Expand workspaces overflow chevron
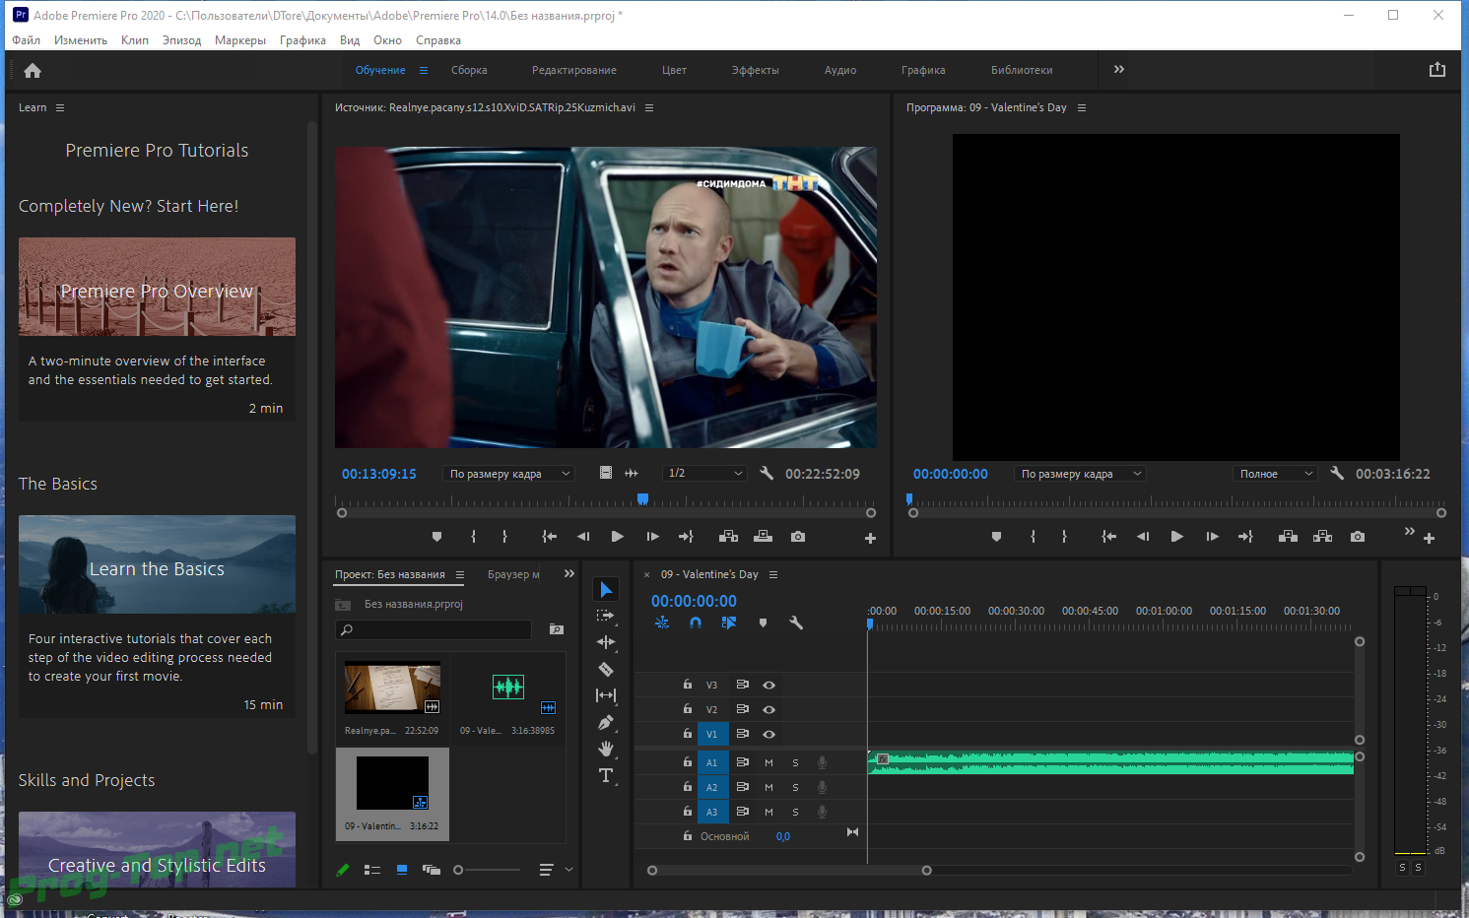Image resolution: width=1469 pixels, height=918 pixels. click(x=1118, y=70)
